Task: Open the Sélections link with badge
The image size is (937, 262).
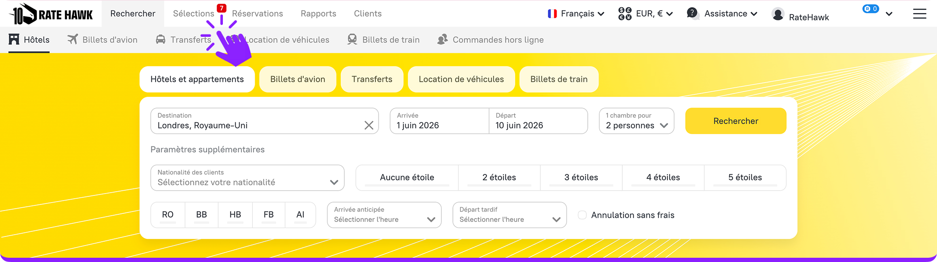Action: tap(194, 14)
